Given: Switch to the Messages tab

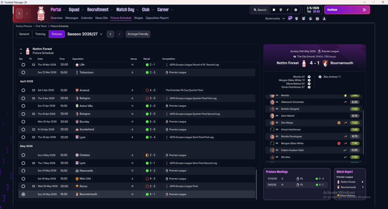Looking at the screenshot, I should click(x=72, y=18).
